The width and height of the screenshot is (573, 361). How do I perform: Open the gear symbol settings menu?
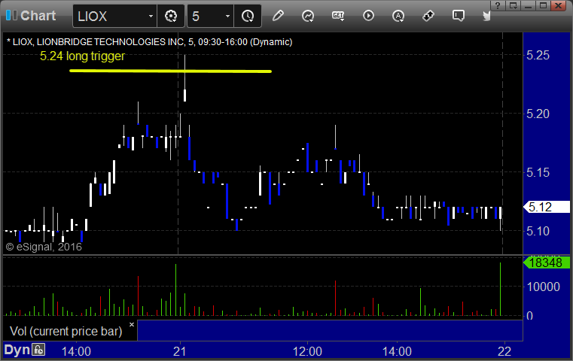pos(171,16)
